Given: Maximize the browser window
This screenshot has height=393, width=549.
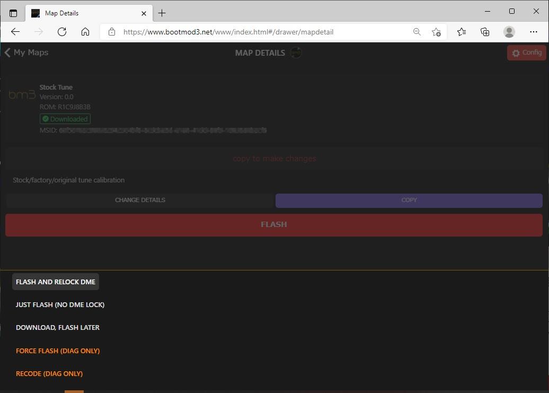Looking at the screenshot, I should click(x=512, y=12).
